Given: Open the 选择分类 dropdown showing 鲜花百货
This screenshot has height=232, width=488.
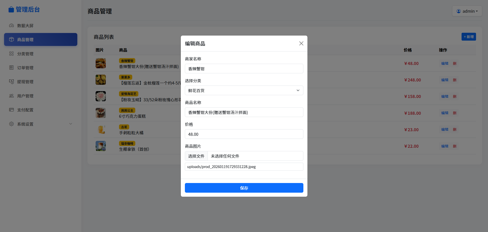Looking at the screenshot, I should pyautogui.click(x=244, y=90).
